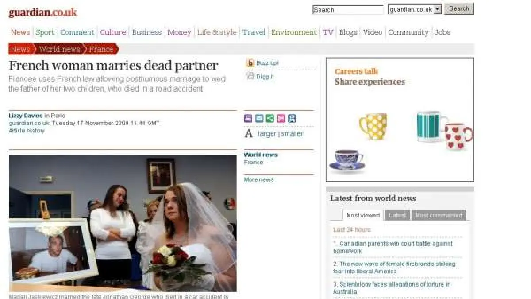Click the Digg it icon
531x299 pixels.
point(250,76)
